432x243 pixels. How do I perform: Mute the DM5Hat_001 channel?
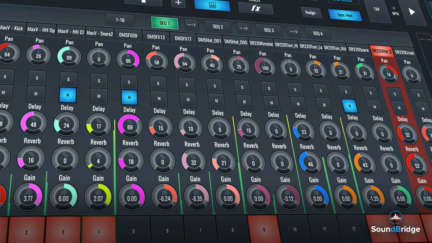pyautogui.click(x=216, y=100)
